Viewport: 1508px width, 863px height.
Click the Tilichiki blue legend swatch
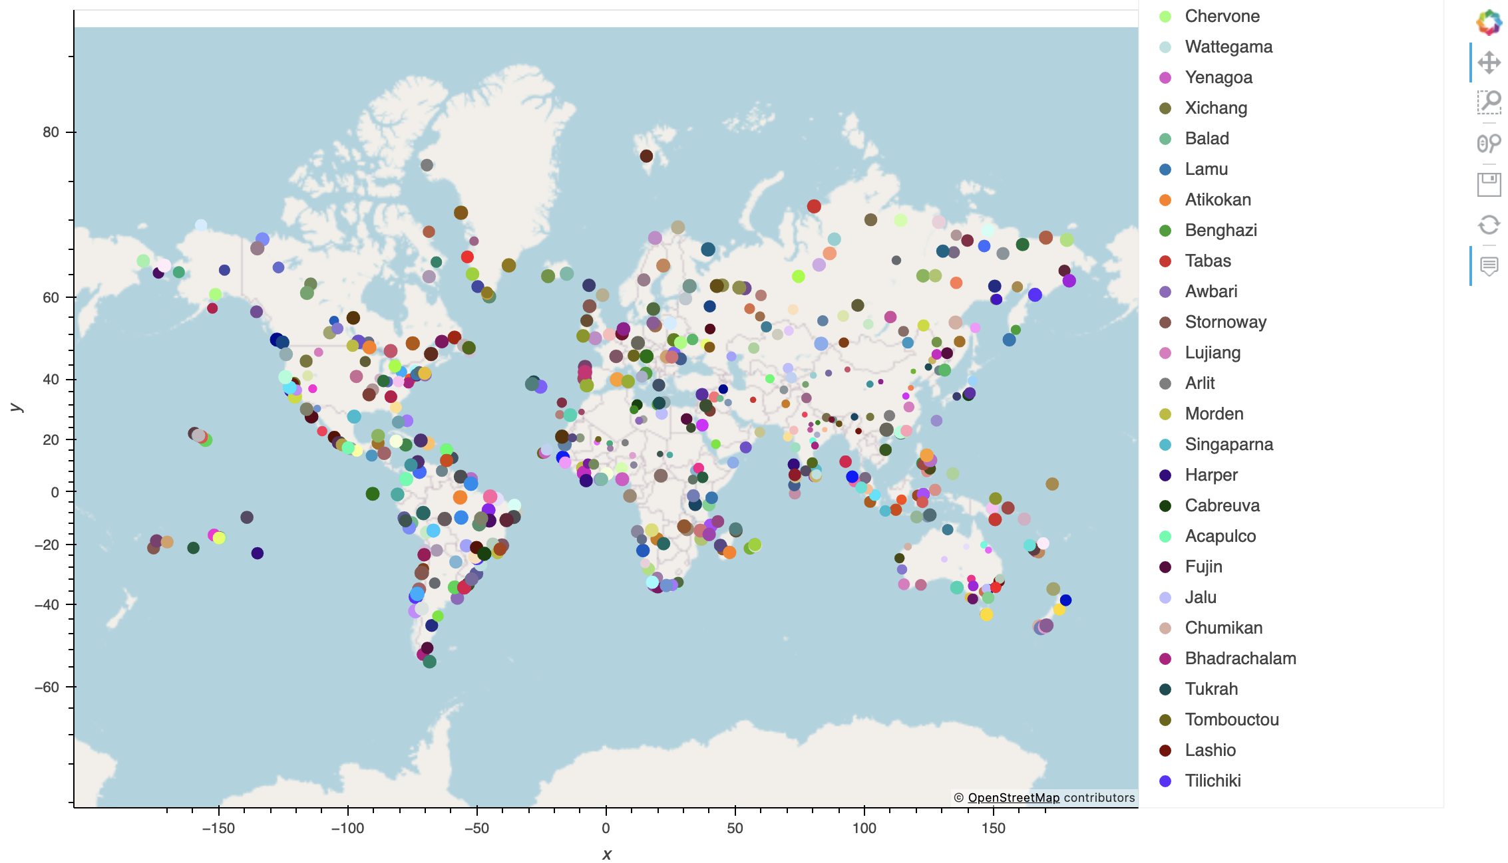[x=1165, y=781]
